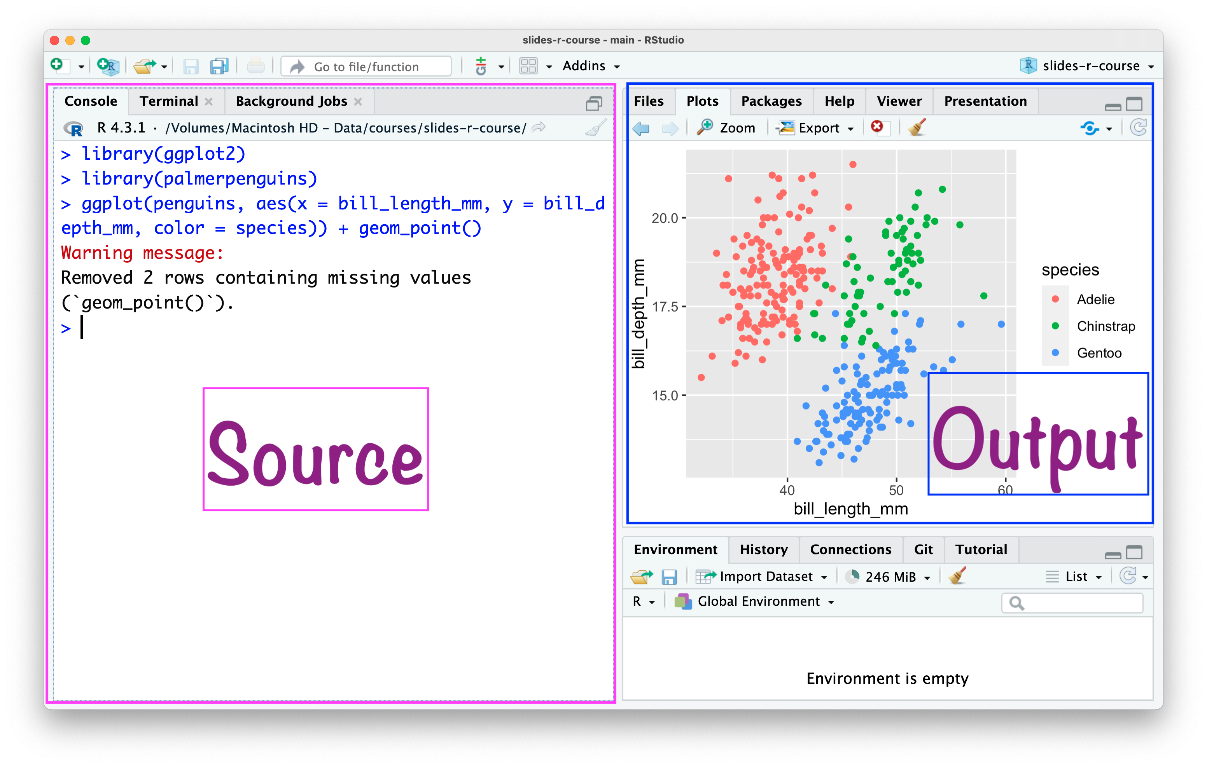
Task: Click the Open File folder icon
Action: pyautogui.click(x=145, y=66)
